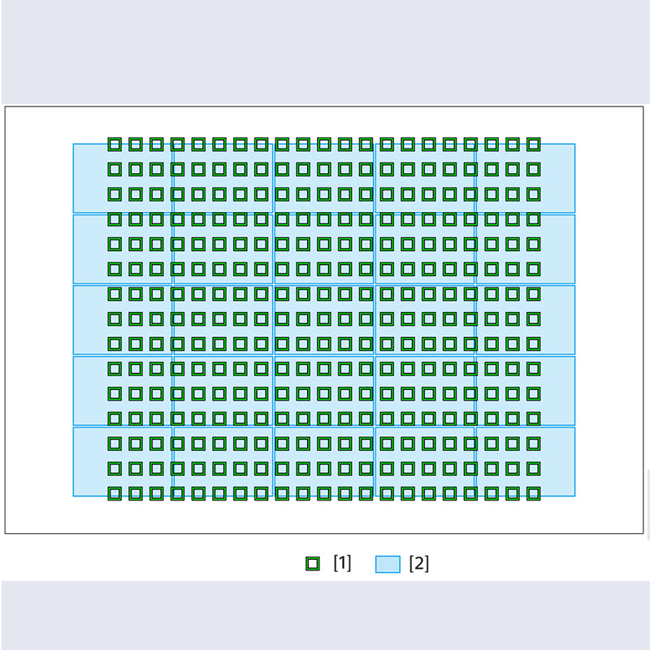This screenshot has width=650, height=650.
Task: Choose the exact center green point of the grid
Action: pyautogui.click(x=324, y=318)
